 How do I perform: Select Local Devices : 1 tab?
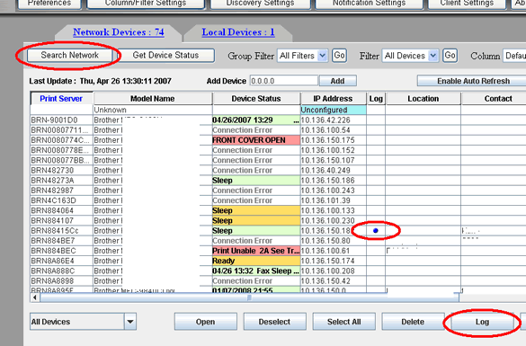click(238, 32)
